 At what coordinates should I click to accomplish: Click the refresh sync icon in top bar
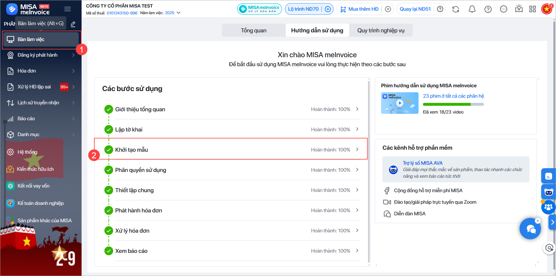point(456,9)
